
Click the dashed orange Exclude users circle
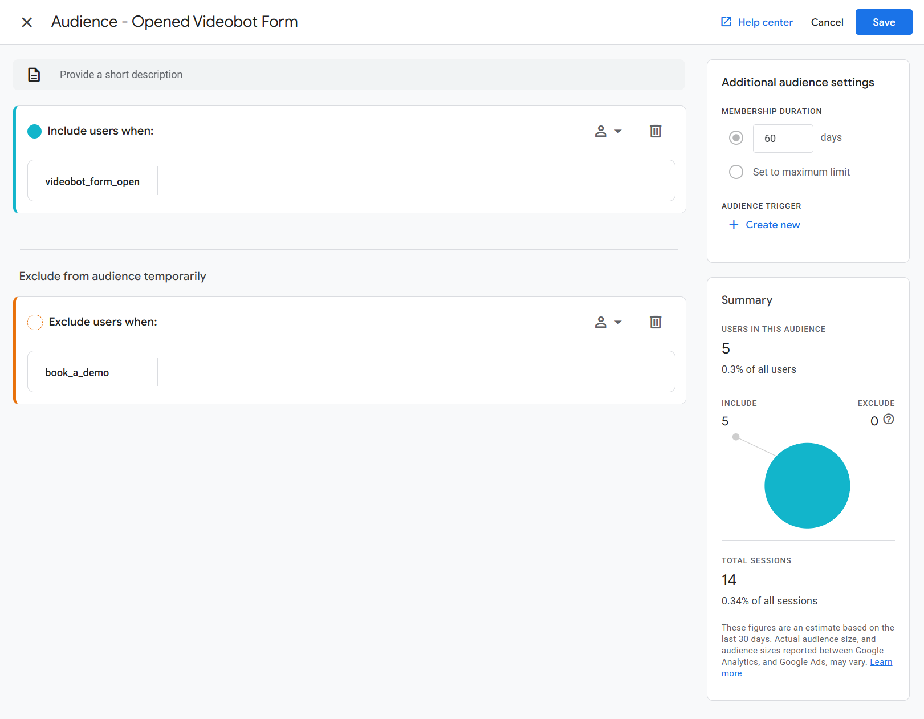click(35, 322)
